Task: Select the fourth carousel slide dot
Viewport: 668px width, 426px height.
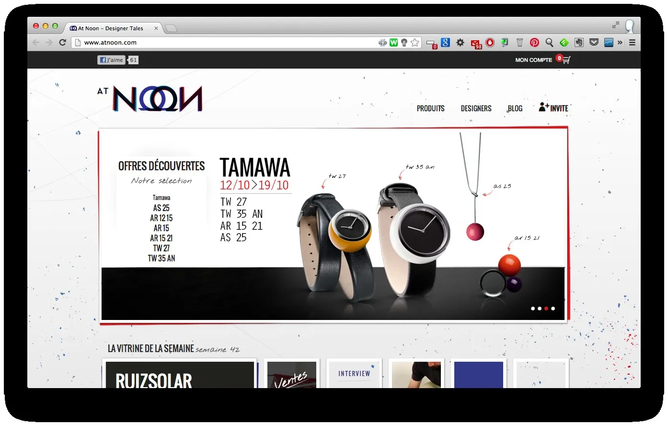Action: click(x=553, y=308)
